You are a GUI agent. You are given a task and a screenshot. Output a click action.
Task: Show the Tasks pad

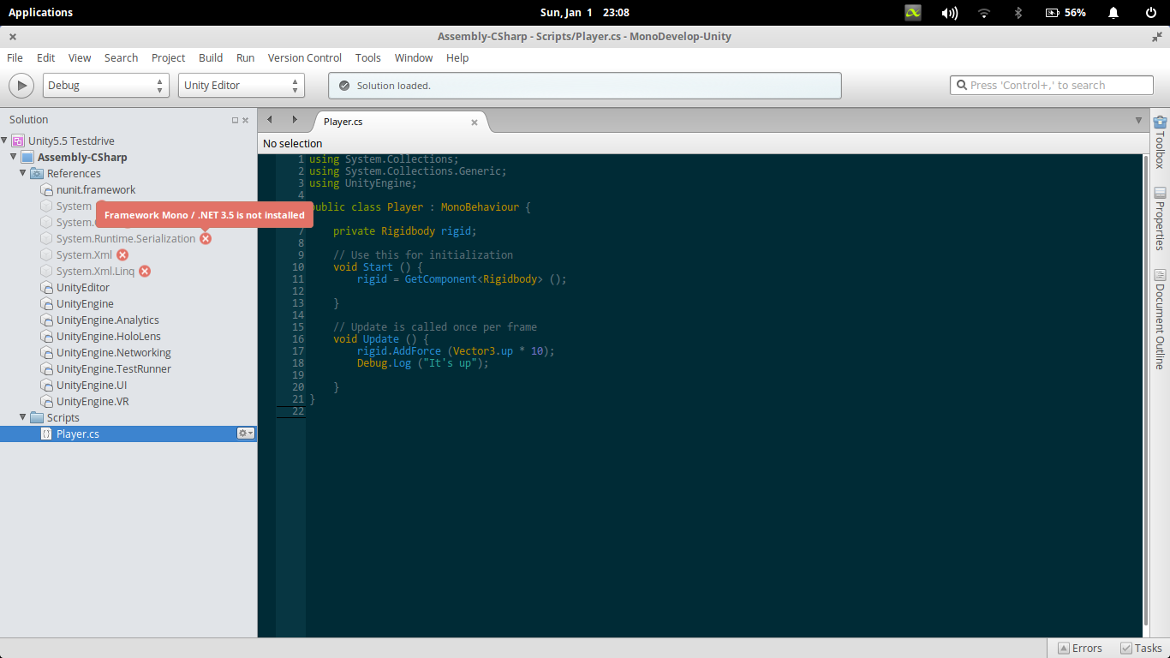[x=1141, y=649]
